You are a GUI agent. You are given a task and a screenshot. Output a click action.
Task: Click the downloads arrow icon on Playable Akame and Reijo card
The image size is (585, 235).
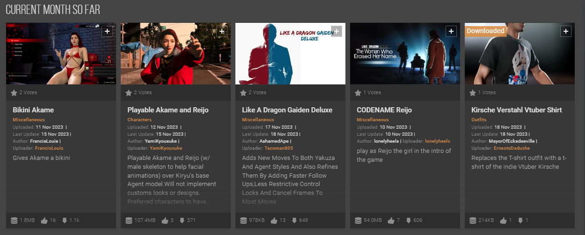click(182, 220)
